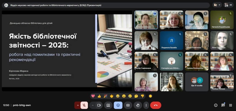Click the tree logo avatar of Селидівська бібліо…
The height and width of the screenshot is (111, 236).
point(172,61)
